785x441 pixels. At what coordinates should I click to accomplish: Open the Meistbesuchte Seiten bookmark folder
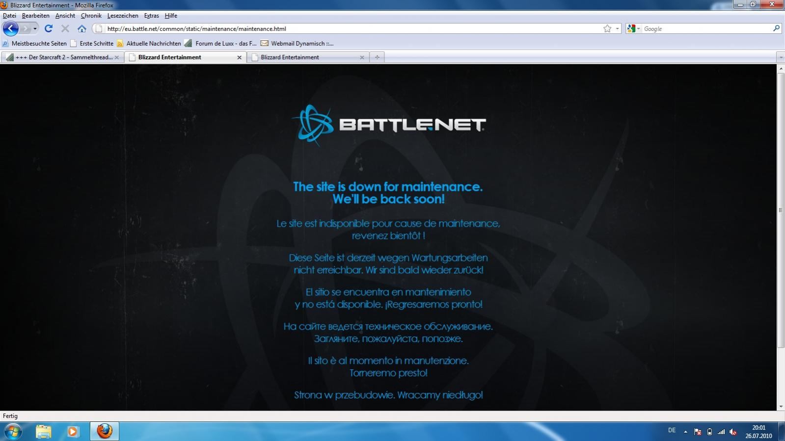[x=34, y=43]
